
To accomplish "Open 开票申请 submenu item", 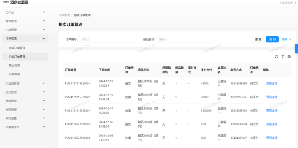I will pos(25,74).
